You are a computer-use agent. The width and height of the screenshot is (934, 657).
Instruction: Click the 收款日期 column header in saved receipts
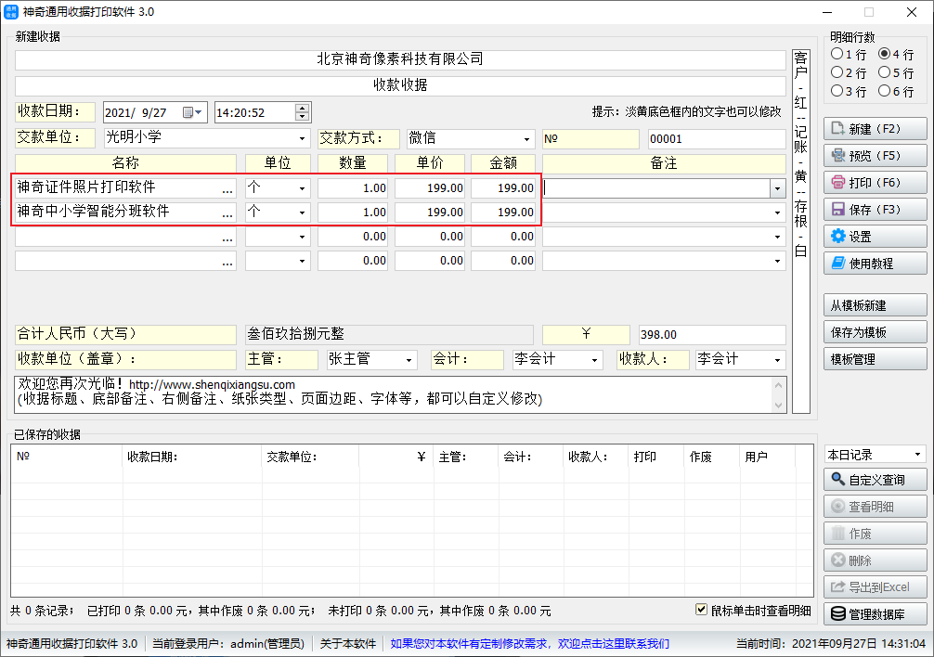(x=192, y=457)
